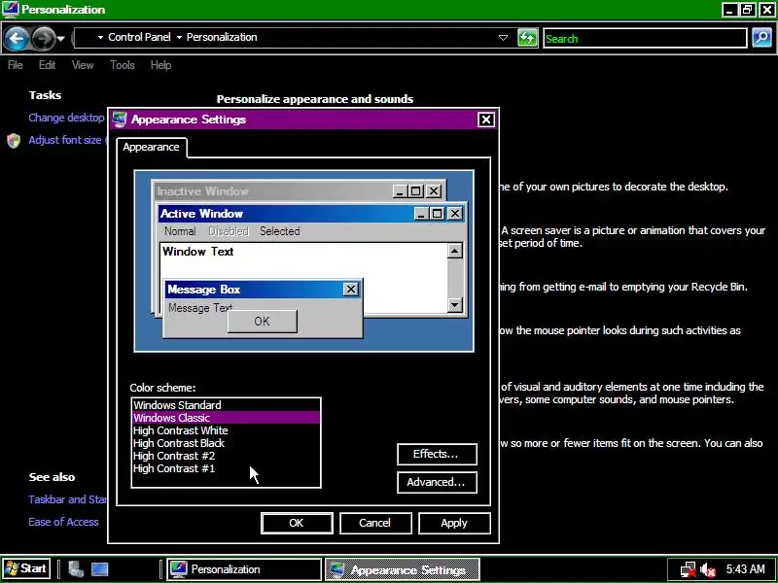The height and width of the screenshot is (583, 778).
Task: Open Taskbar and Start link under See also
Action: 67,499
